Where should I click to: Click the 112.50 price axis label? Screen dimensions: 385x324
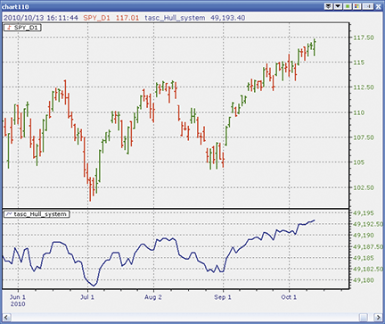click(x=364, y=87)
